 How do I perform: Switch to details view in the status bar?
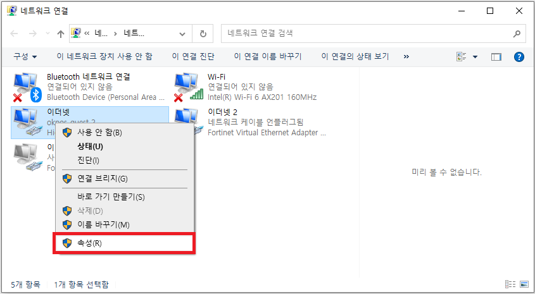coord(510,285)
